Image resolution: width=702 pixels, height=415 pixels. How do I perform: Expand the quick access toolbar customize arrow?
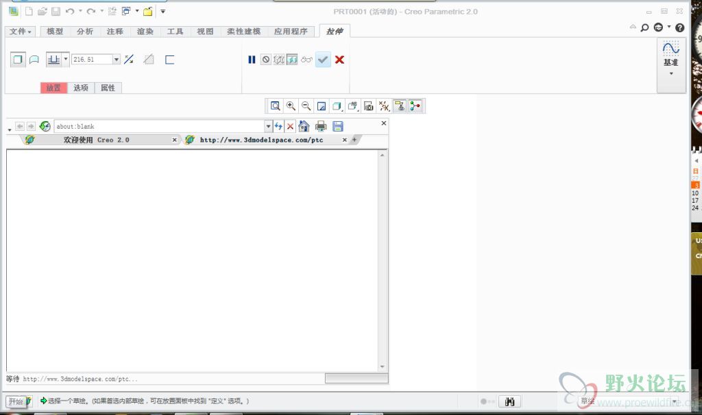(163, 11)
